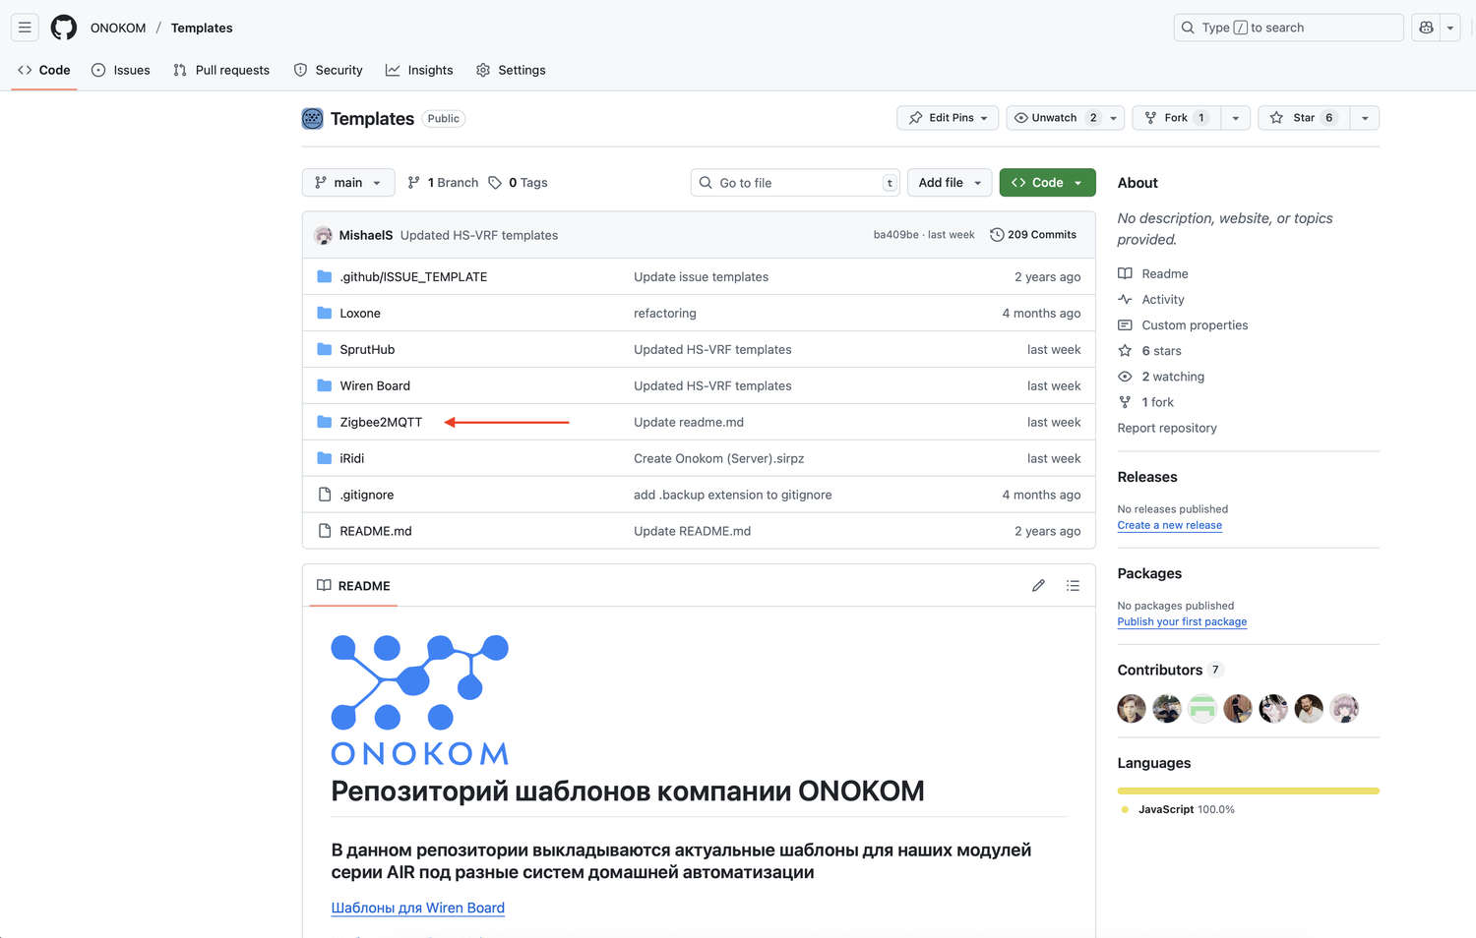Switch to the Code tab
Image resolution: width=1476 pixels, height=938 pixels.
(x=44, y=70)
